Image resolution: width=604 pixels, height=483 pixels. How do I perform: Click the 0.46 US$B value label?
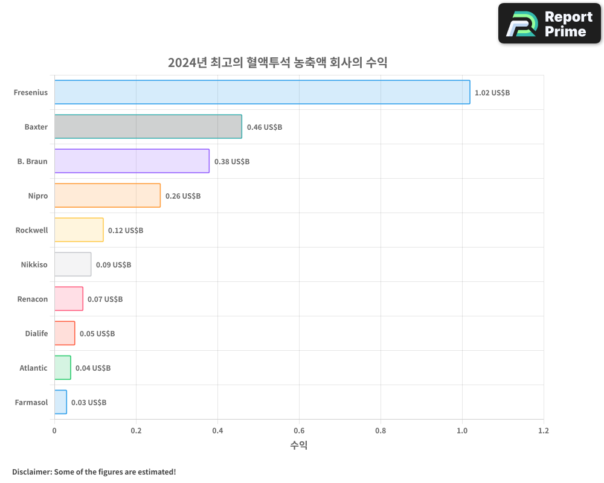[264, 127]
